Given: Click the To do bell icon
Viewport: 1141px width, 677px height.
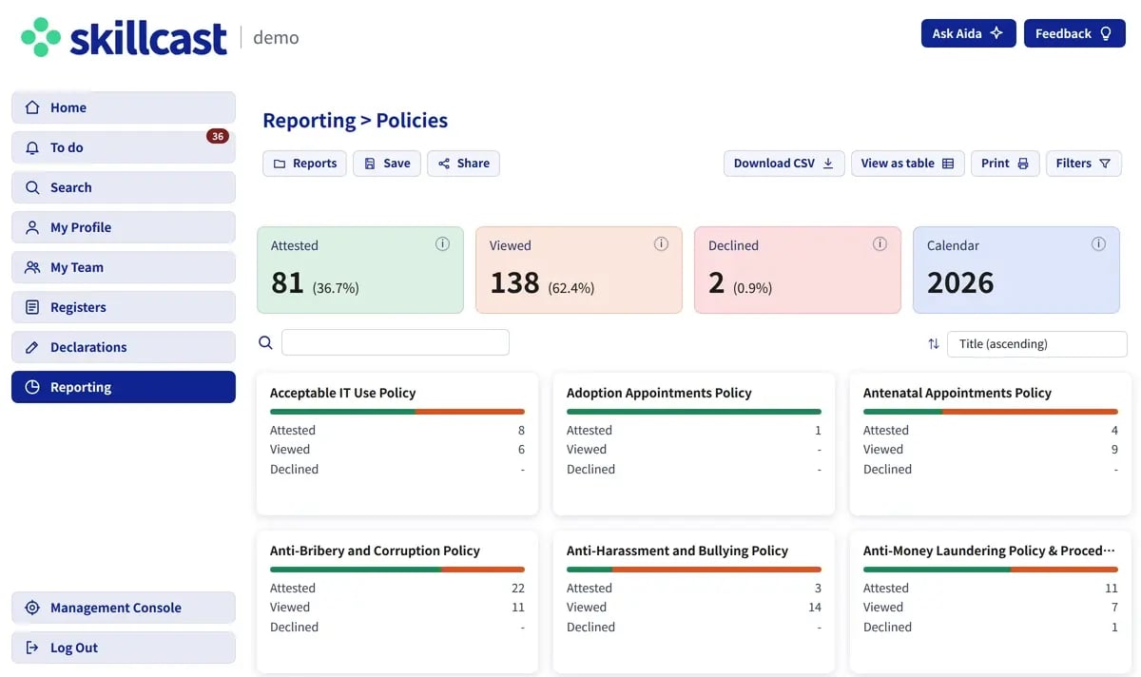Looking at the screenshot, I should coord(32,147).
